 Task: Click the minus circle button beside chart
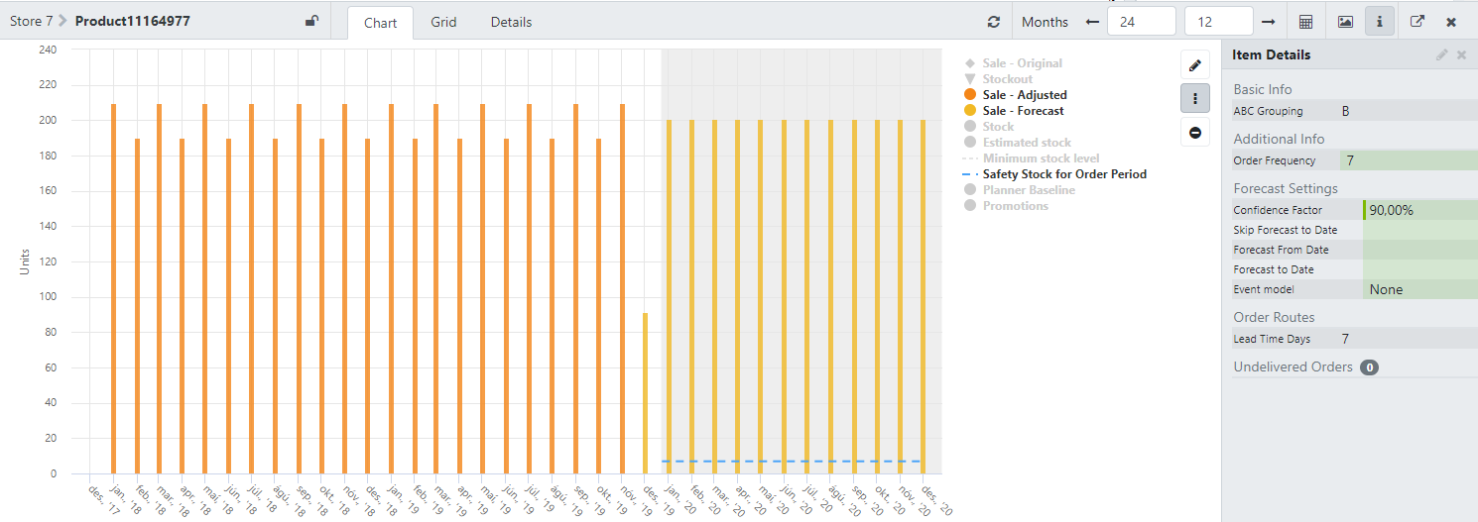tap(1195, 132)
